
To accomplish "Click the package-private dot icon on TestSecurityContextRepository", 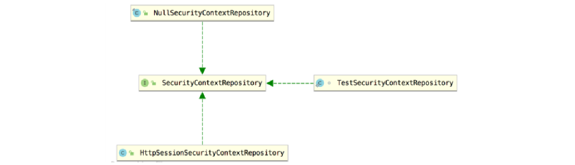I will pos(330,82).
